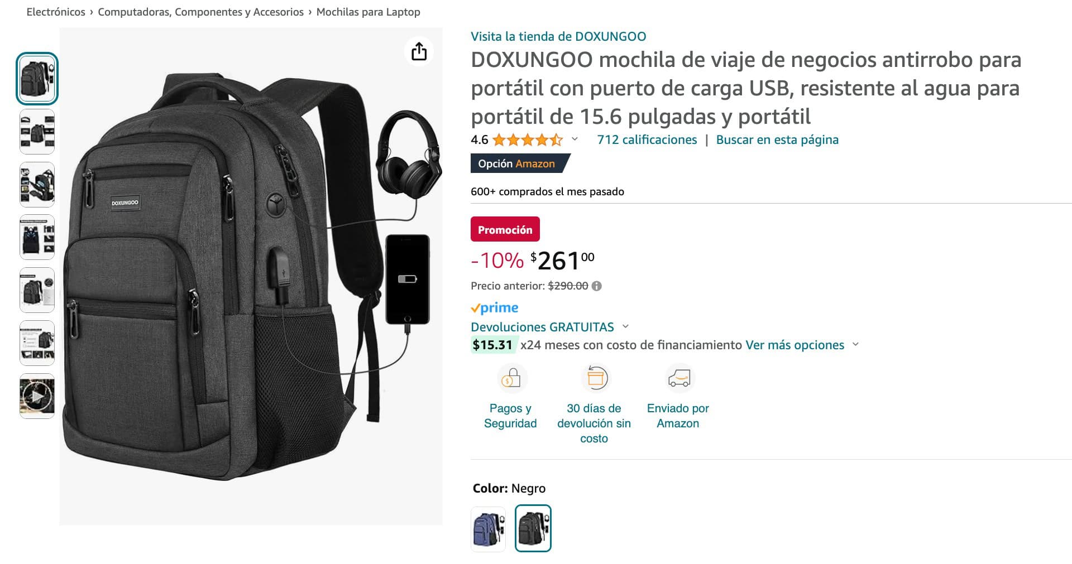Image resolution: width=1072 pixels, height=564 pixels.
Task: Click Buscar en esta página link
Action: tap(777, 139)
